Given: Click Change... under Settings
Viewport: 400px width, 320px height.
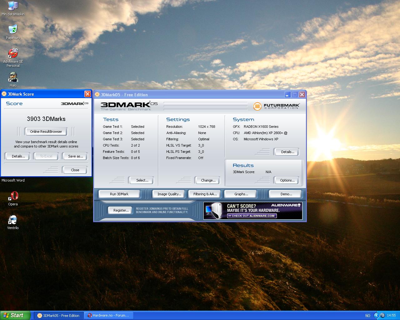Looking at the screenshot, I should click(208, 180).
